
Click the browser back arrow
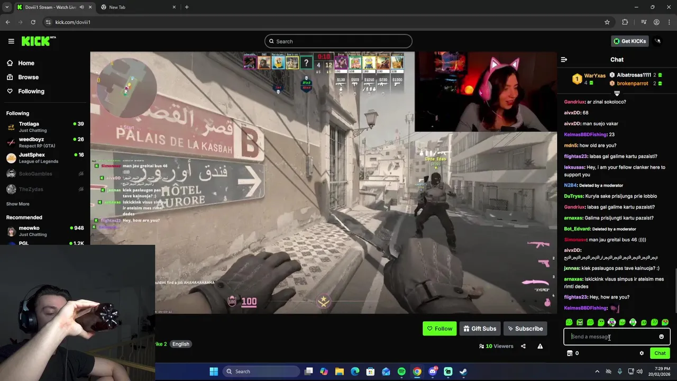click(7, 22)
